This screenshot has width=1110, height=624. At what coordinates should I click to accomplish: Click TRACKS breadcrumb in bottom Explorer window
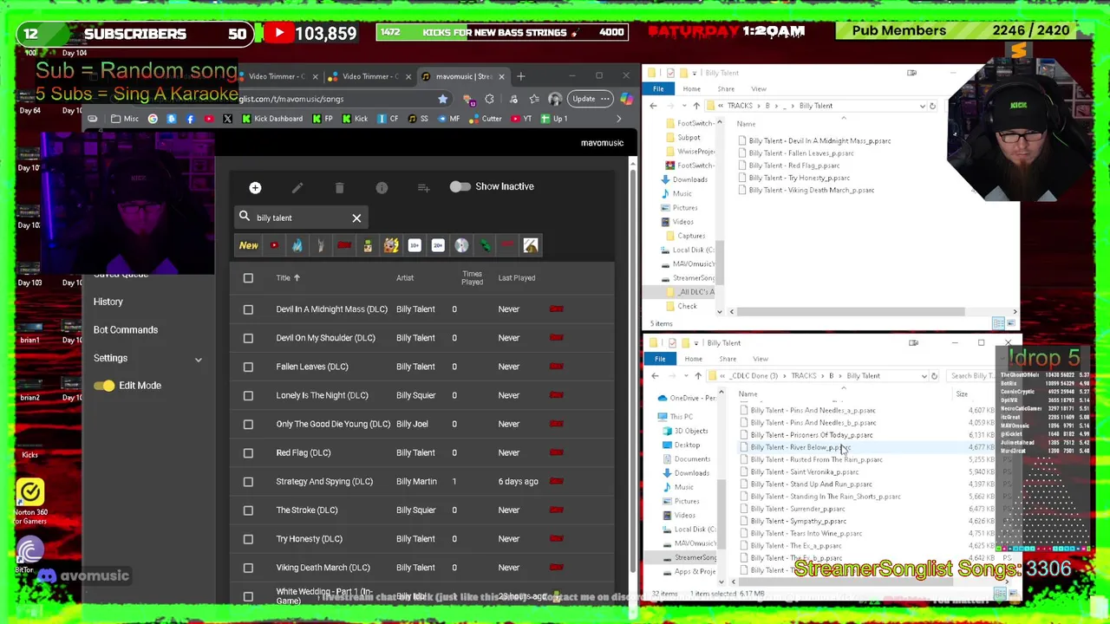pyautogui.click(x=803, y=376)
